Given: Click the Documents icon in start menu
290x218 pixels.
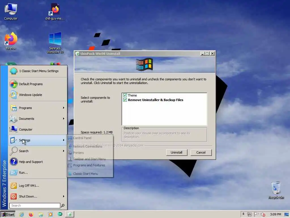Looking at the screenshot, I should [14, 119].
